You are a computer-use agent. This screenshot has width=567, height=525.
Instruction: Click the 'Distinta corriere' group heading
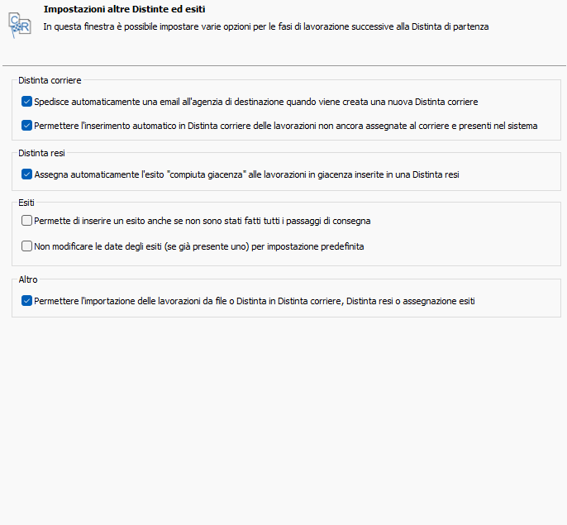click(x=50, y=80)
